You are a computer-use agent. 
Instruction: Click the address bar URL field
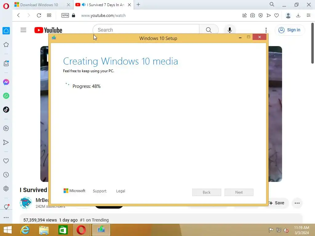pos(103,15)
